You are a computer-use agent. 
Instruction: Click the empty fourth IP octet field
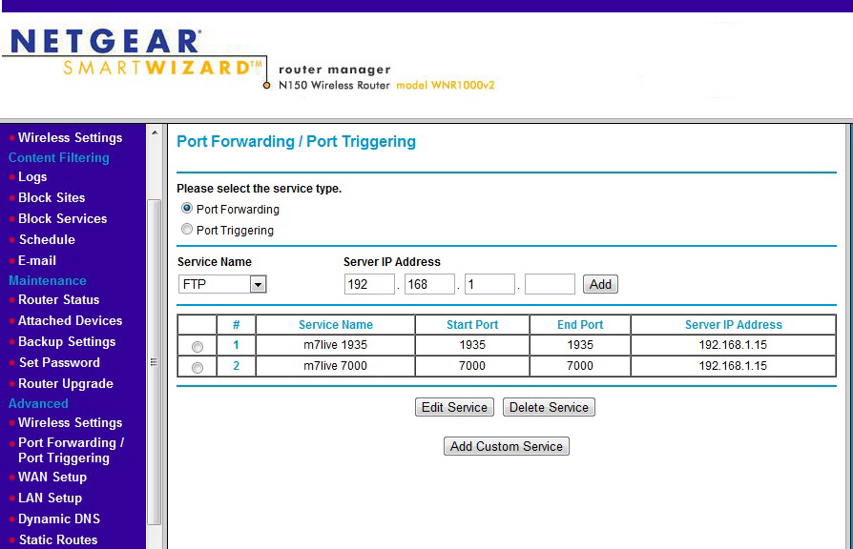(550, 284)
